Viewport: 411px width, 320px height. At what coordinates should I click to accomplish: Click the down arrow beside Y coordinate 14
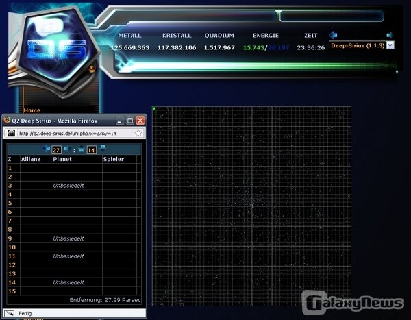[x=103, y=149]
